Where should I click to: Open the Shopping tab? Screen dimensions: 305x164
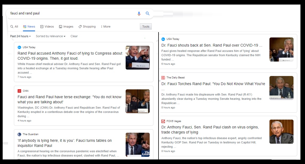[87, 27]
